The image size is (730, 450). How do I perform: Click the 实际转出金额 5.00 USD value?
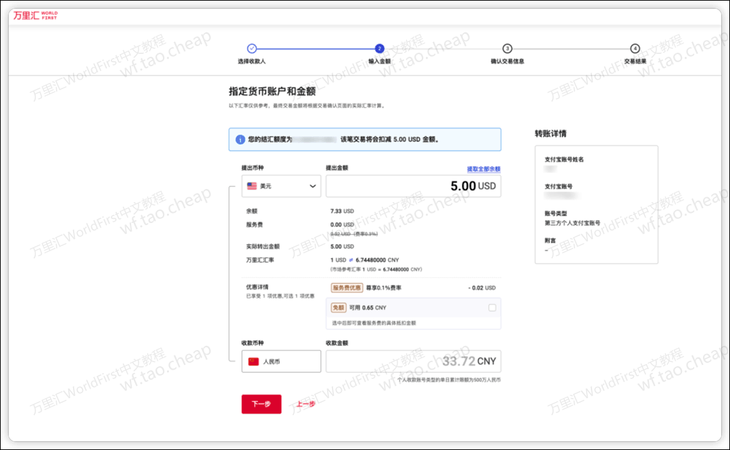342,247
